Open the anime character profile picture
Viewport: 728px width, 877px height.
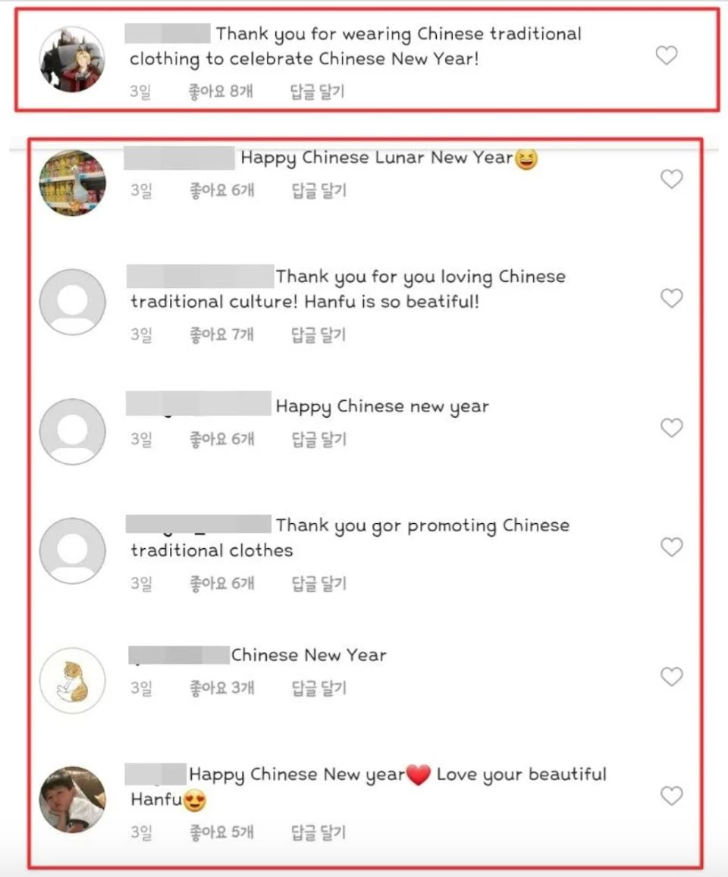point(72,58)
